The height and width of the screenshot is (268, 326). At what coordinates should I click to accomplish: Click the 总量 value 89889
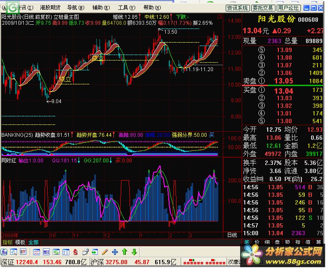(314, 41)
